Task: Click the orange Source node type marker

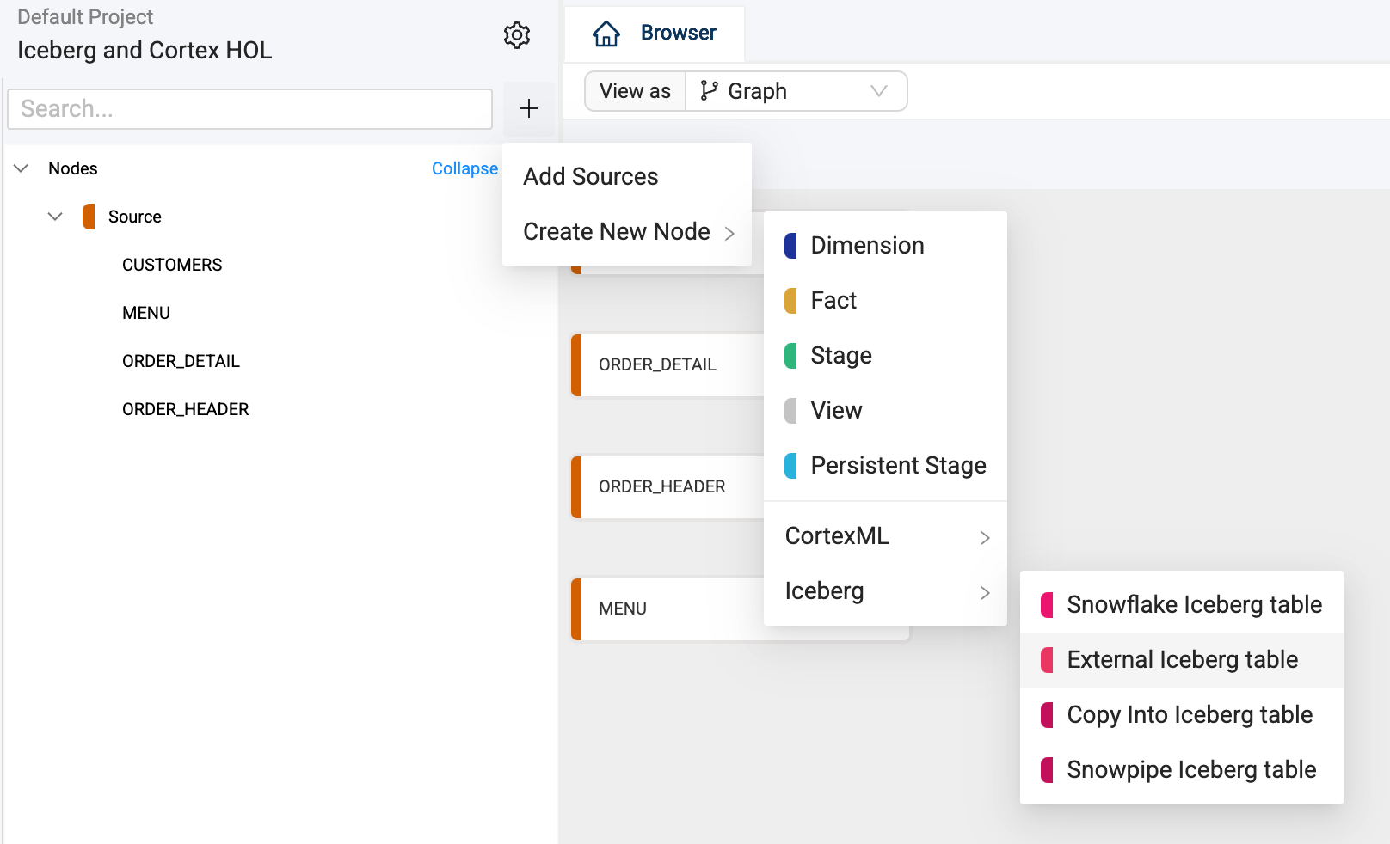Action: (x=89, y=217)
